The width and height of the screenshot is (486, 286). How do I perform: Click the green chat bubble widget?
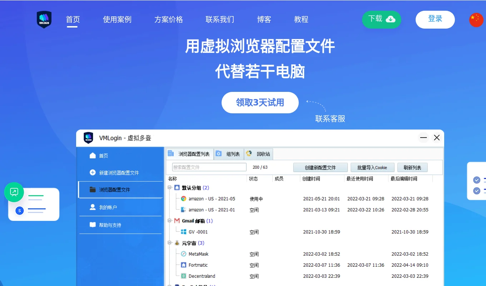(14, 192)
